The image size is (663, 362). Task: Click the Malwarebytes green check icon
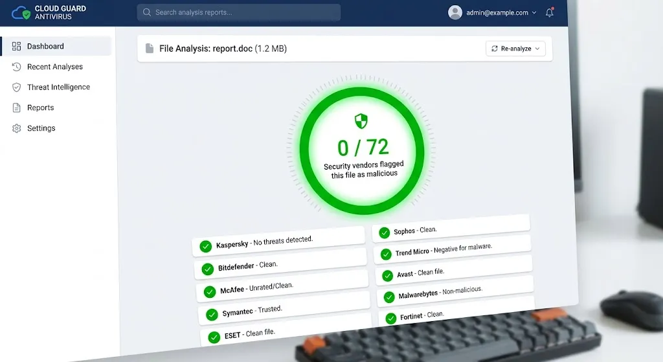pyautogui.click(x=389, y=297)
